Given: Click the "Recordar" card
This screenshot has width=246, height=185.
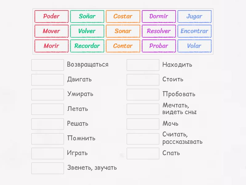Looking at the screenshot, I should 87,46.
